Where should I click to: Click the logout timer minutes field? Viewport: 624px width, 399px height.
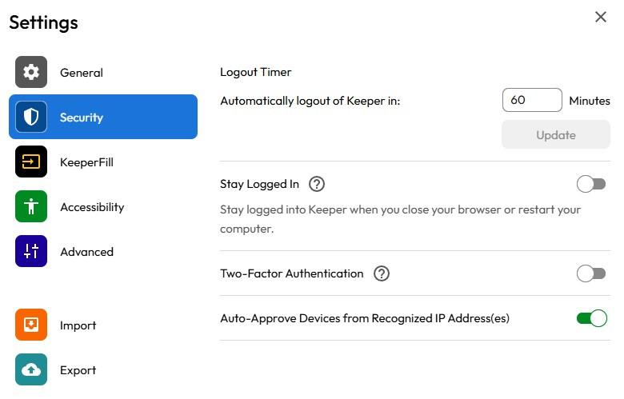[x=532, y=100]
